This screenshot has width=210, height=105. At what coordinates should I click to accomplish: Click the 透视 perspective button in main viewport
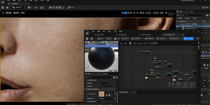click(x=9, y=13)
